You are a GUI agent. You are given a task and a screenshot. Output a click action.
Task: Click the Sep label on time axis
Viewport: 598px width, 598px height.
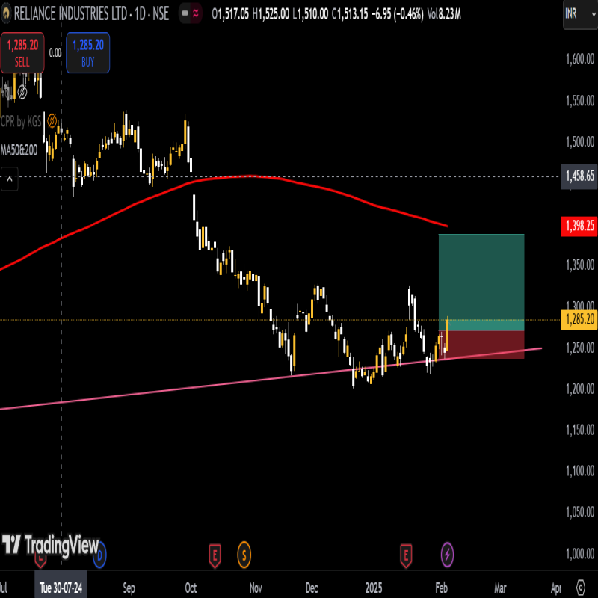tap(129, 588)
